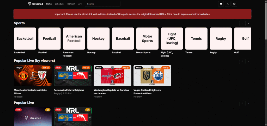Image resolution: width=267 pixels, height=126 pixels.
Task: Go to the Home nav item
Action: pyautogui.click(x=49, y=4)
